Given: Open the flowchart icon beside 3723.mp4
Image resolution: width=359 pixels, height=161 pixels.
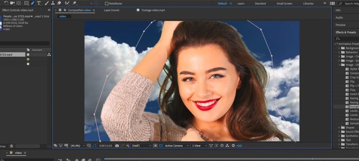Looking at the screenshot, I should [x=49, y=55].
